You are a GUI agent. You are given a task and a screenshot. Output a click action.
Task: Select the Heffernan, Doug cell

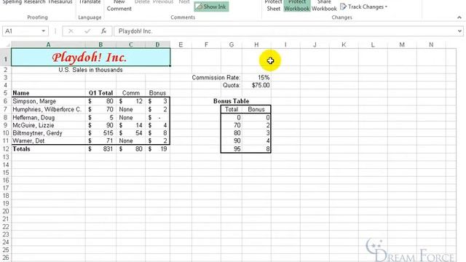tap(48, 118)
